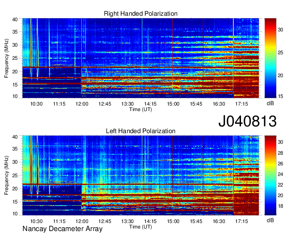Click '28' value on left-handed colorbar scale
Screen dimensions: 288x234
coord(280,153)
